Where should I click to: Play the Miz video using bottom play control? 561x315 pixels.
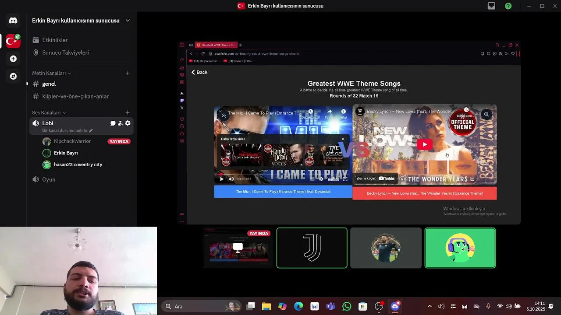(x=221, y=179)
